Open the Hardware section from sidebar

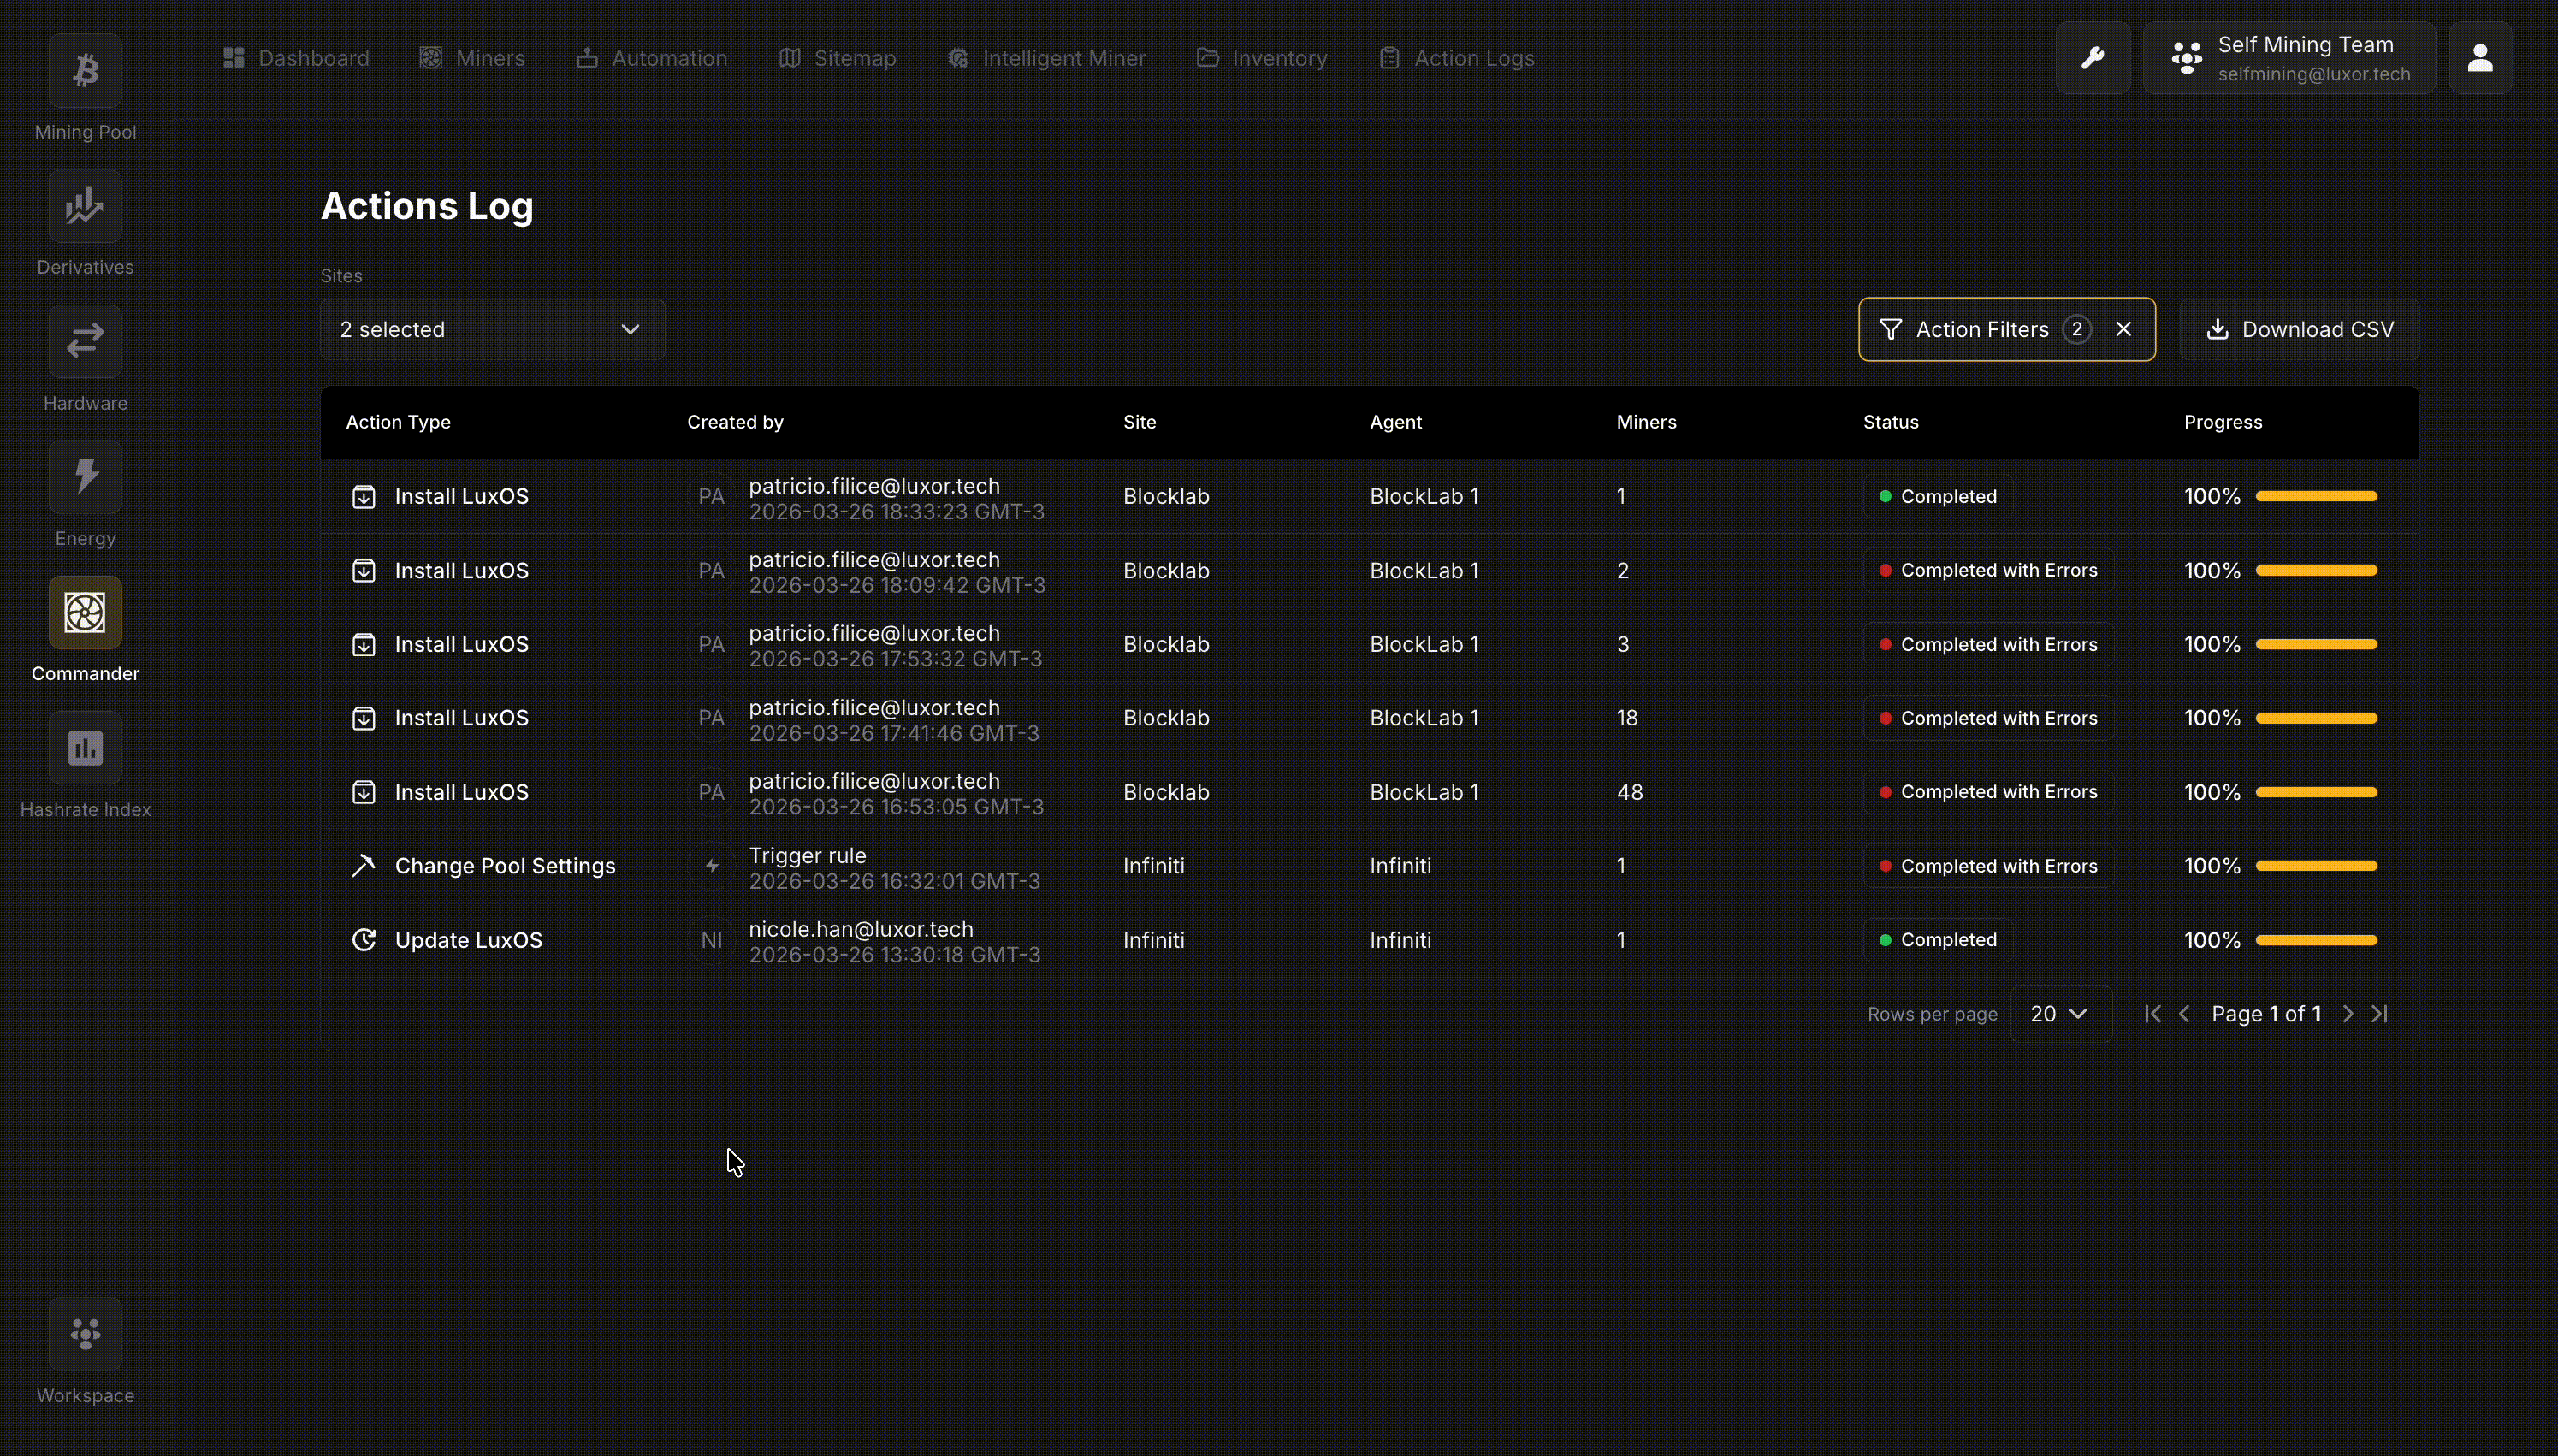(x=84, y=341)
